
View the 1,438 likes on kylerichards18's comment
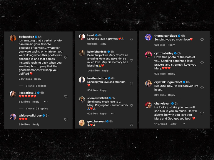click(x=93, y=71)
